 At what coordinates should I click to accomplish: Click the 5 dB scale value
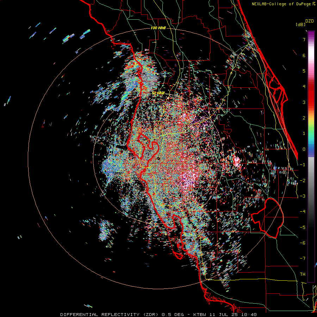(304, 71)
